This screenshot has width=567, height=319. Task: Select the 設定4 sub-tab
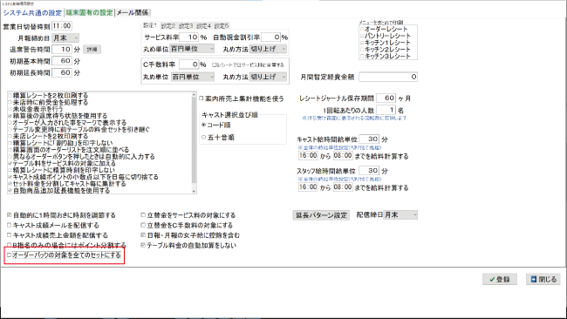coord(203,26)
